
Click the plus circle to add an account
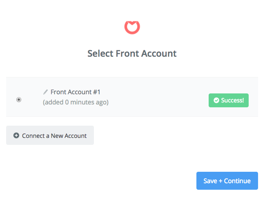(16, 135)
